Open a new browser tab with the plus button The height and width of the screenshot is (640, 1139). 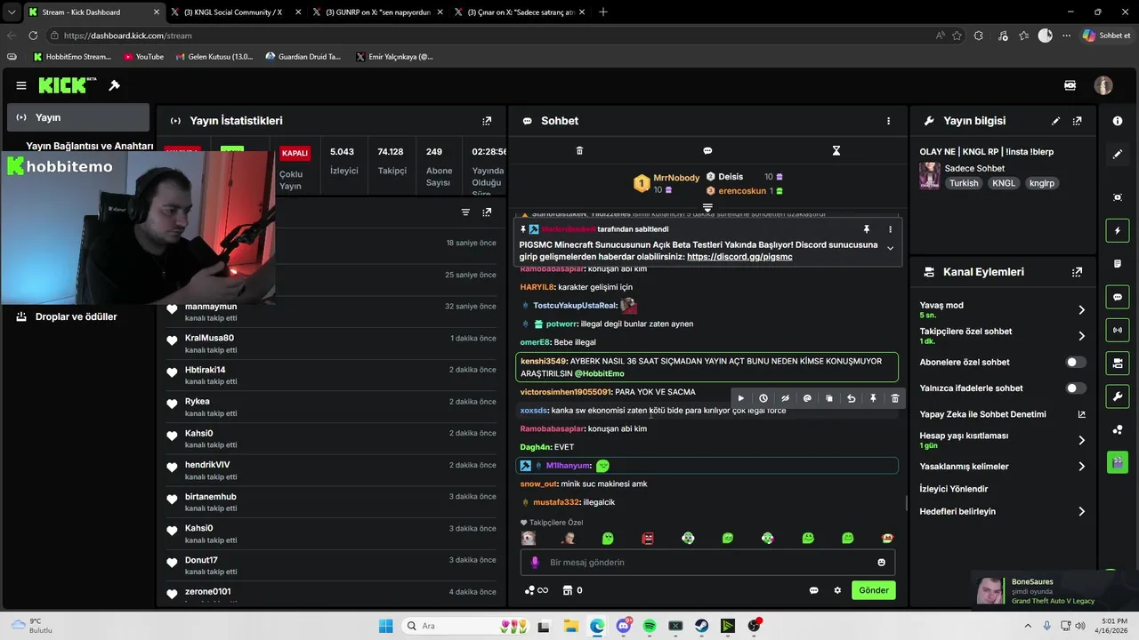coord(603,12)
